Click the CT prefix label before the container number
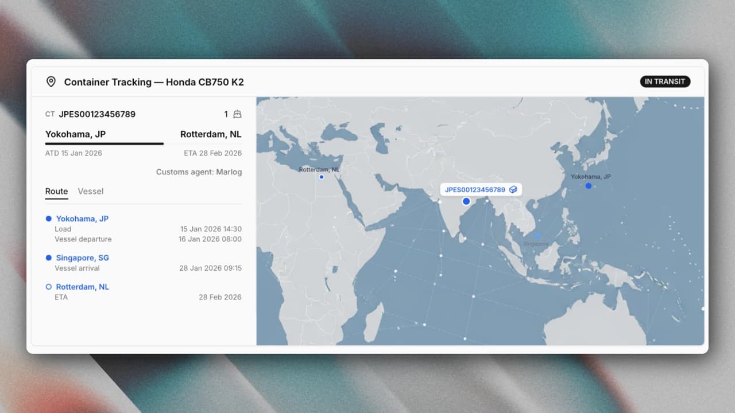Viewport: 735px width, 413px height. [50, 114]
